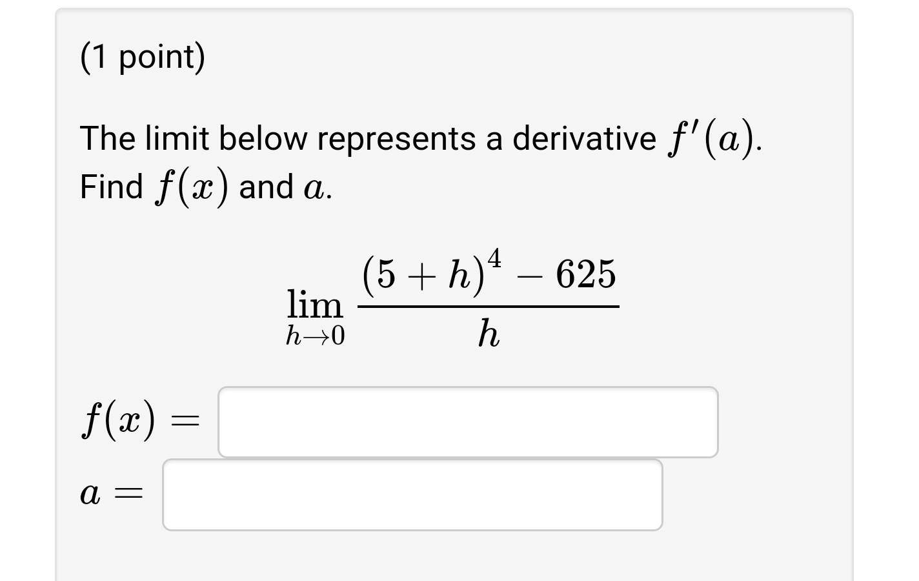Click the word derivative in the problem statement
The width and height of the screenshot is (919, 581).
[584, 138]
